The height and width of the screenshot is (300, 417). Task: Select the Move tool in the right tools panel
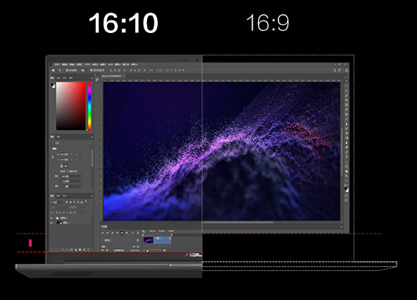(346, 82)
